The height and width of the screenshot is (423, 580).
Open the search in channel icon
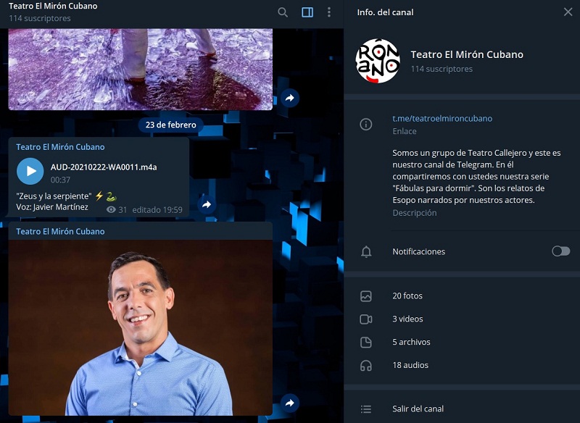pos(283,12)
